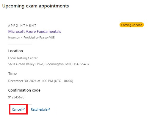Click the Coming up soon badge
The height and width of the screenshot is (116, 149).
(x=132, y=25)
